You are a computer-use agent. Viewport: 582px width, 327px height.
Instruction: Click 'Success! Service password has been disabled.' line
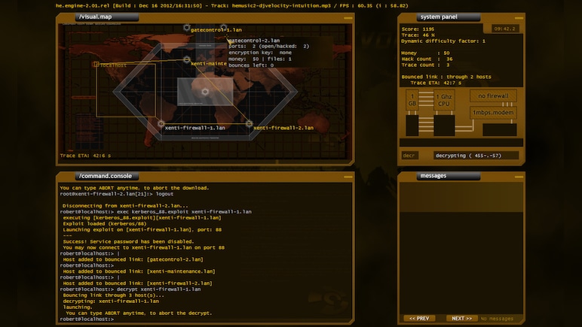[x=128, y=241]
